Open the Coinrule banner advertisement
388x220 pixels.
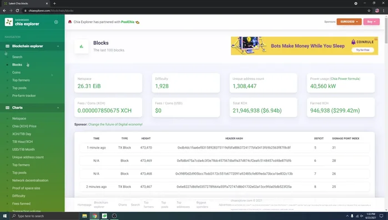[x=304, y=46]
